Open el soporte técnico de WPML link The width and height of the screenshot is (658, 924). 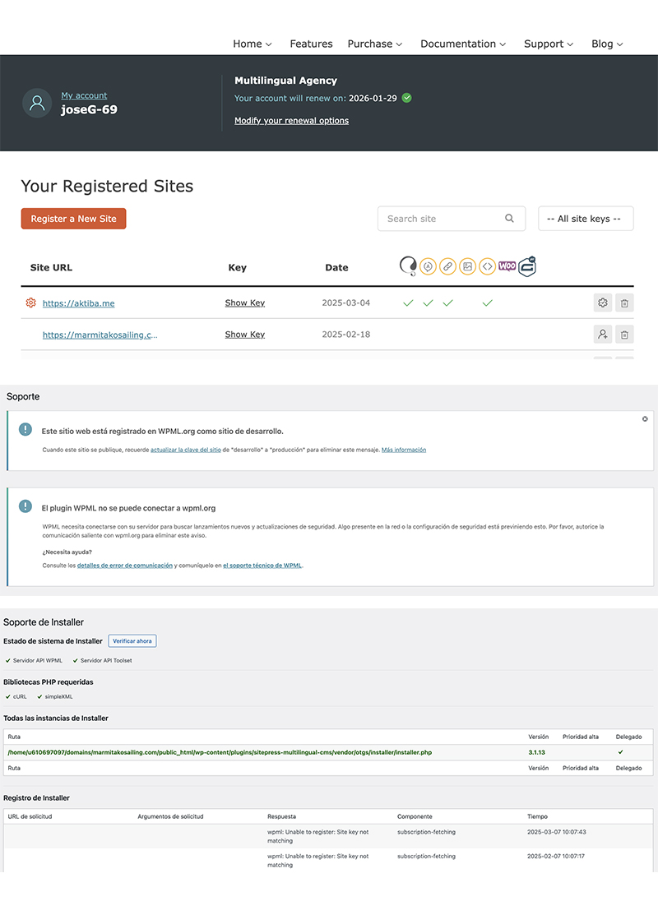point(262,565)
